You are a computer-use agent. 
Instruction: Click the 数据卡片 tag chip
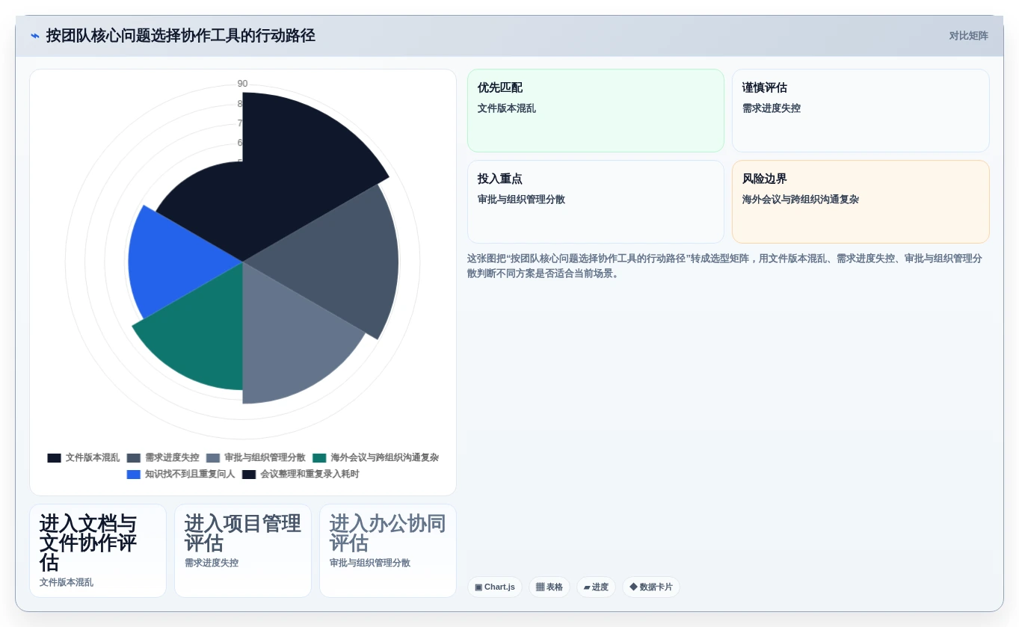pyautogui.click(x=651, y=587)
